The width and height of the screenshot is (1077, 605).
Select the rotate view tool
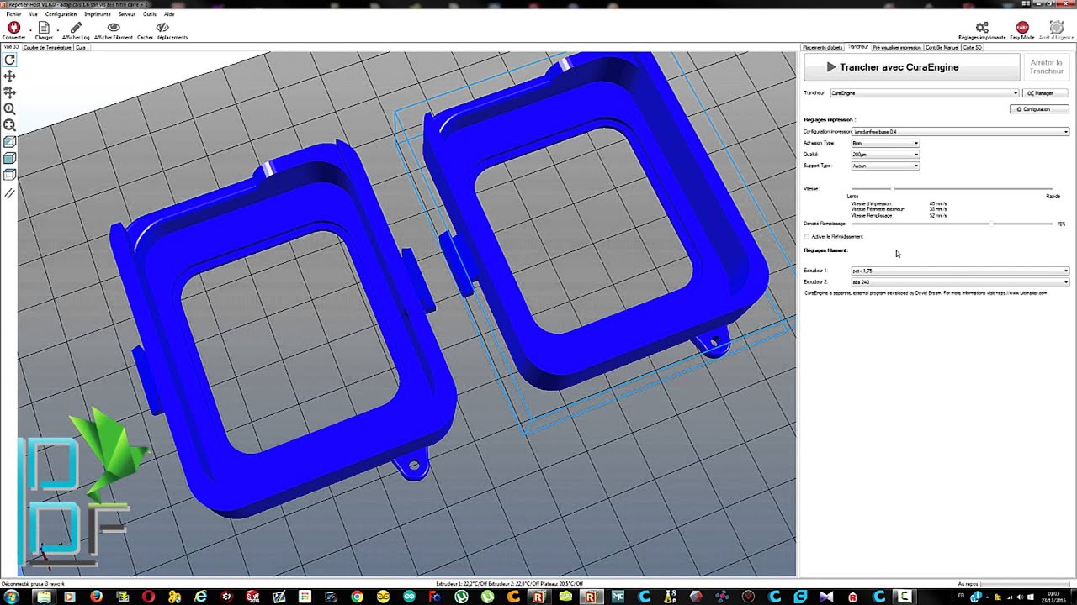coord(10,60)
